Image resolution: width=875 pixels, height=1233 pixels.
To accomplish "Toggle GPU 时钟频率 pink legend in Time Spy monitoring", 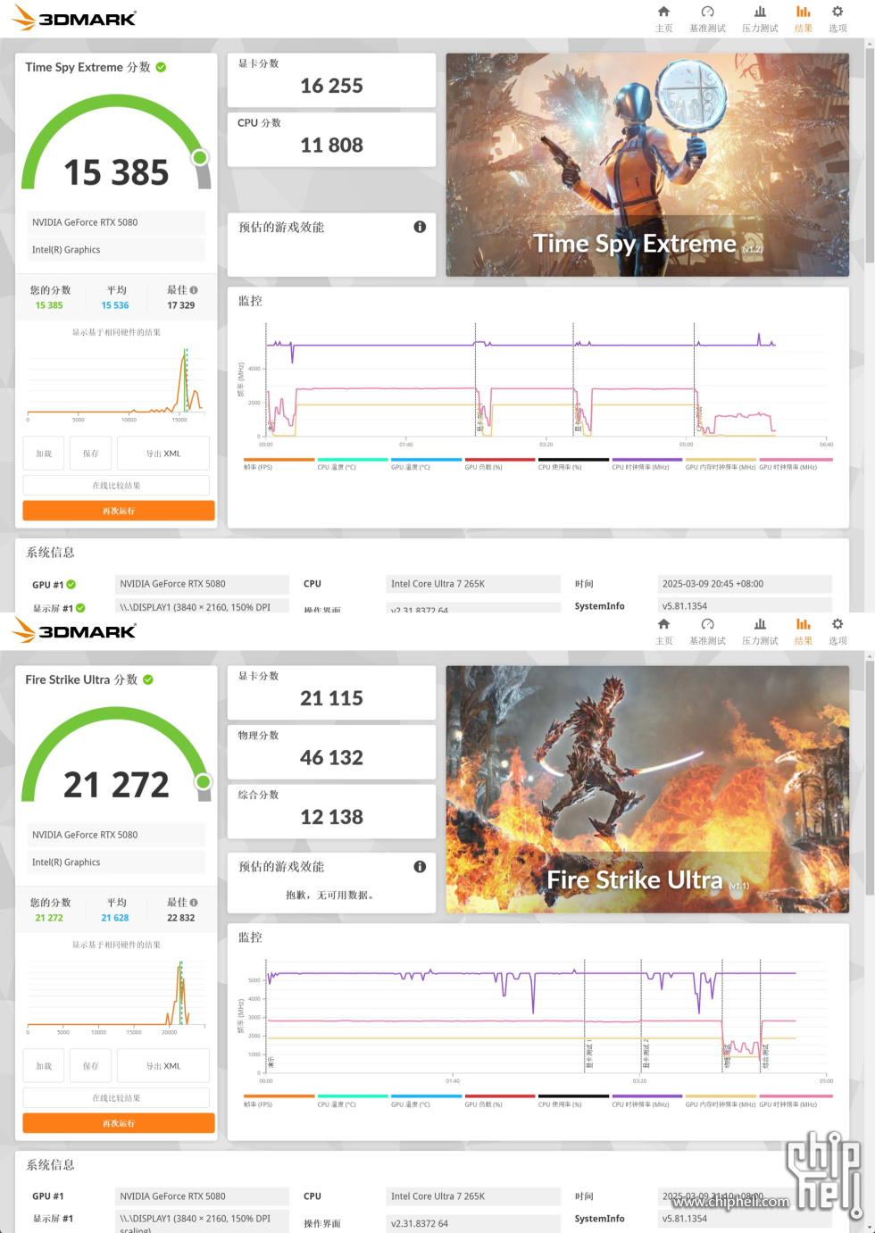I will click(796, 463).
